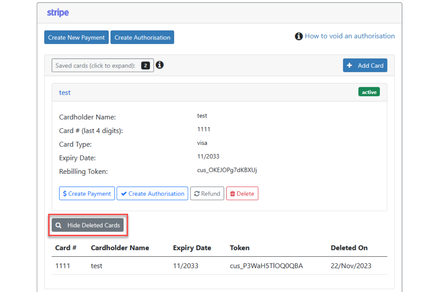Click Create New Payment button
The height and width of the screenshot is (292, 438).
[76, 37]
